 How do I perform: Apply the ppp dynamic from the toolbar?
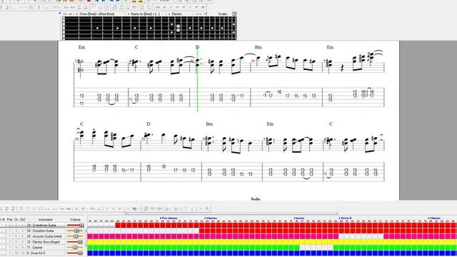pyautogui.click(x=158, y=7)
